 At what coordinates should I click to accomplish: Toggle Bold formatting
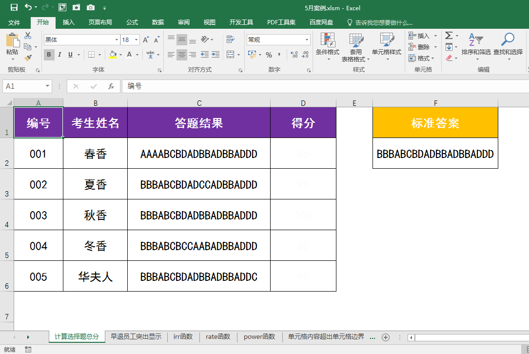pos(49,54)
